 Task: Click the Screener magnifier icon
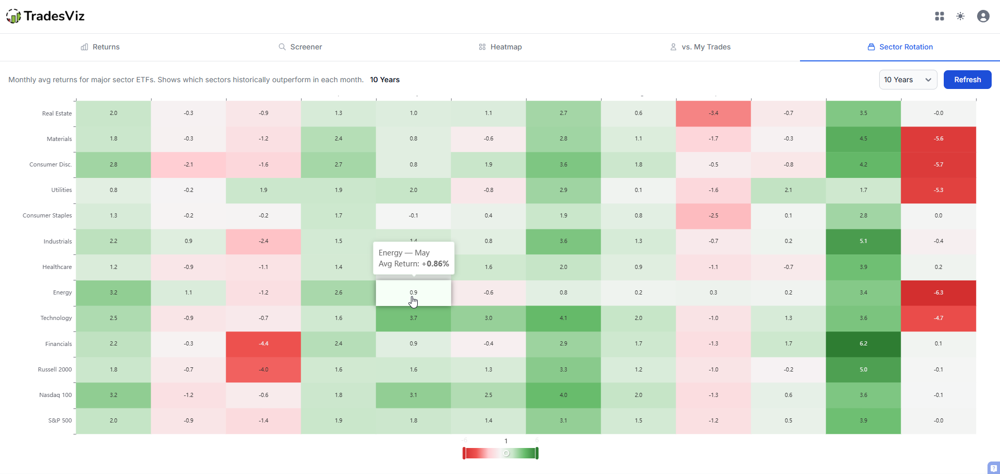click(282, 47)
